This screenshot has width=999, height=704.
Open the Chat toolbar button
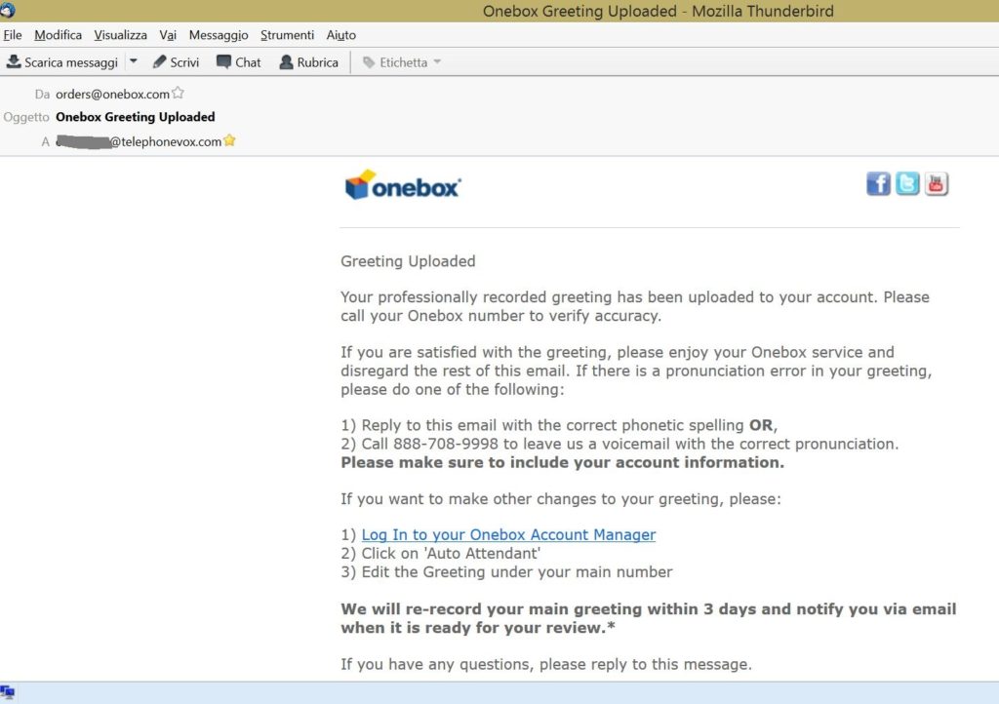tap(239, 62)
